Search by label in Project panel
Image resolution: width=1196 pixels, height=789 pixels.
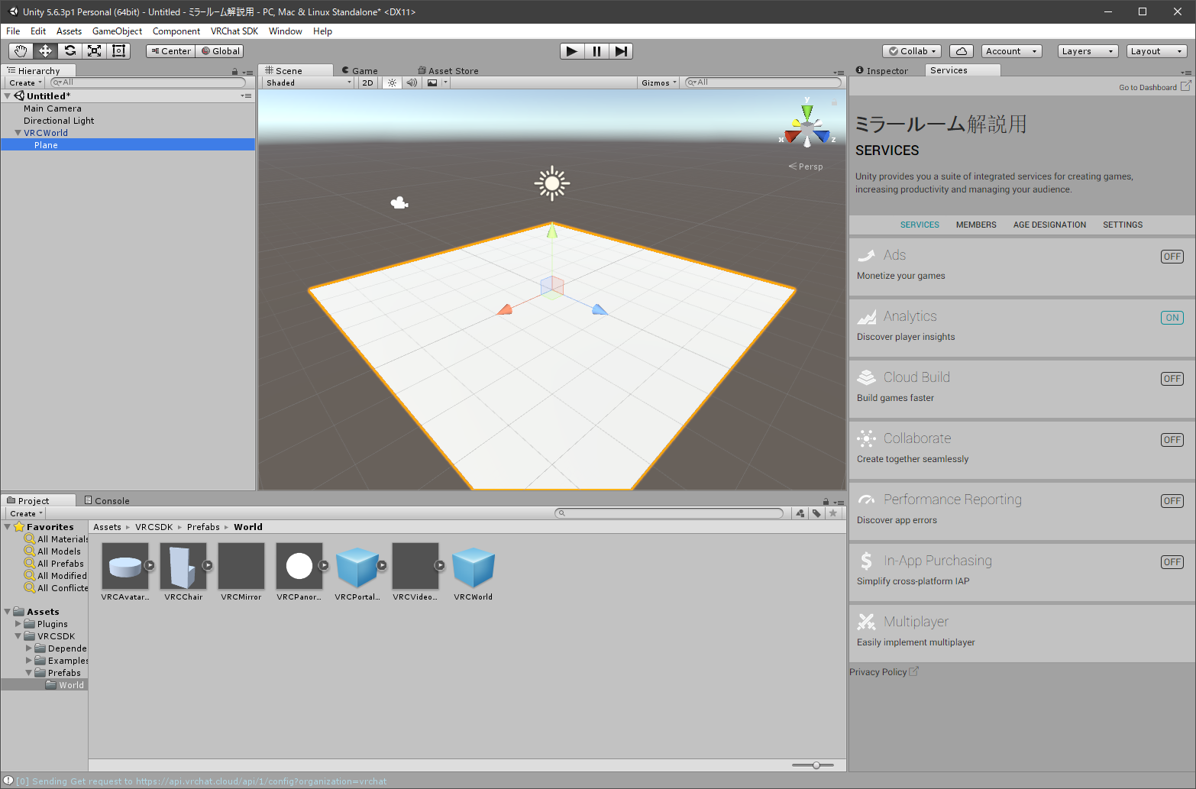(x=816, y=513)
